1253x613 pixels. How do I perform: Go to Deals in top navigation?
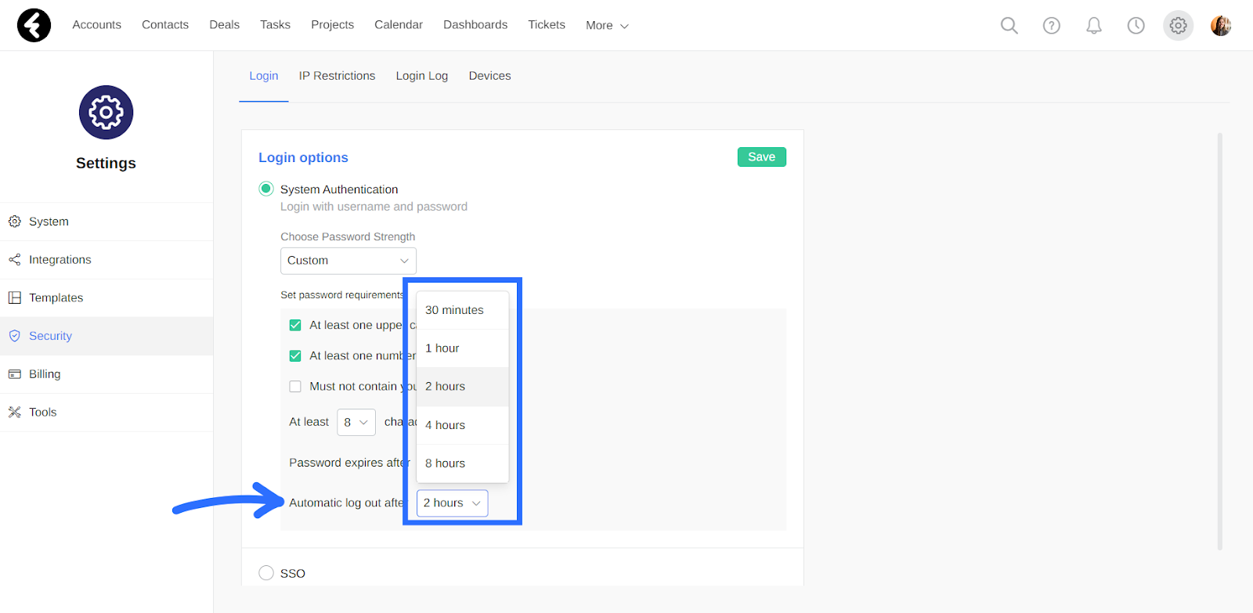(x=225, y=25)
